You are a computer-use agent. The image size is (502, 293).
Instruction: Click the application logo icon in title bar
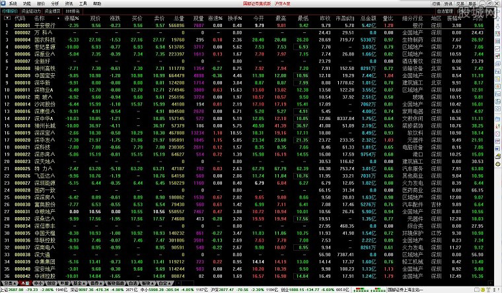(x=3, y=3)
